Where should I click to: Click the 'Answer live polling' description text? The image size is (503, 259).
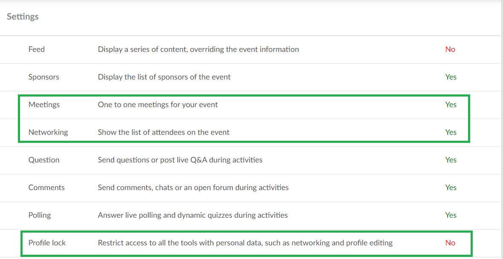[x=193, y=215]
